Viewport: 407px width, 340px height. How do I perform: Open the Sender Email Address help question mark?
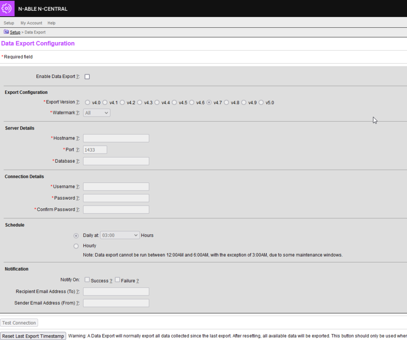pyautogui.click(x=78, y=303)
